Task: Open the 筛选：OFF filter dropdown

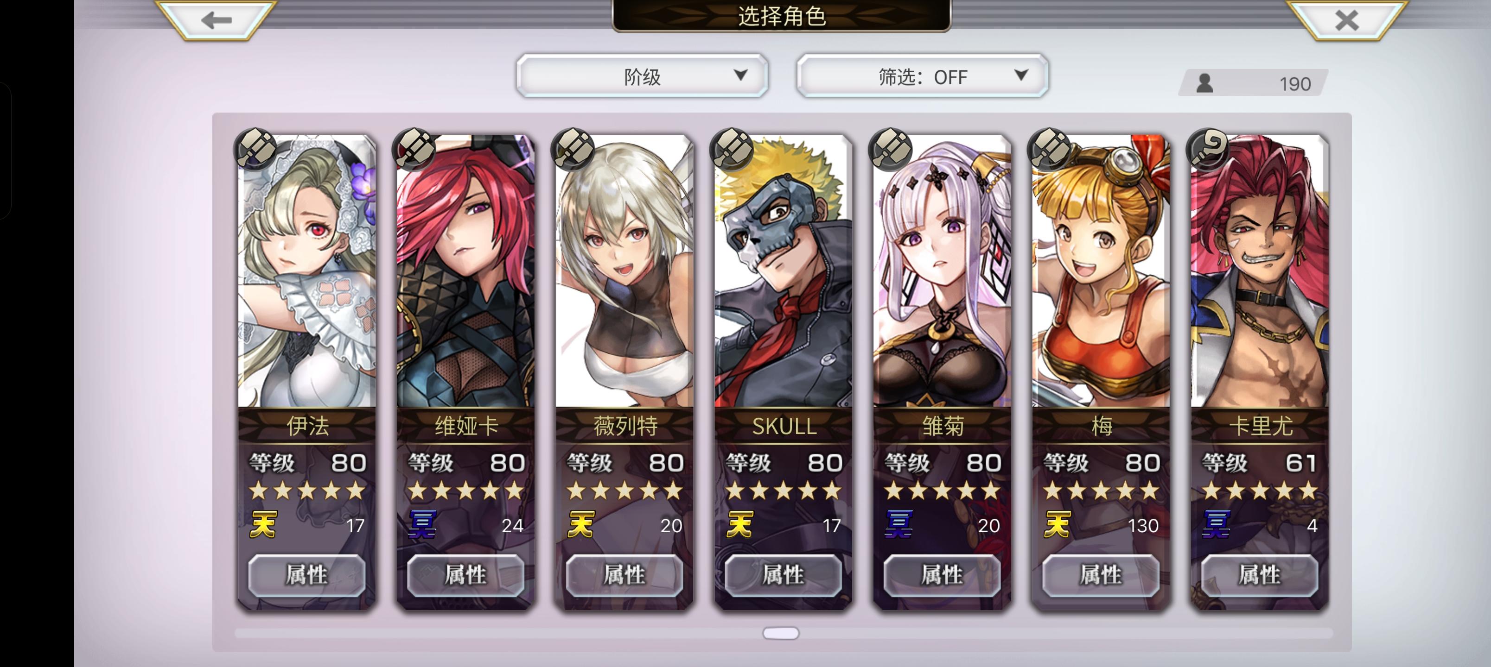Action: [923, 76]
